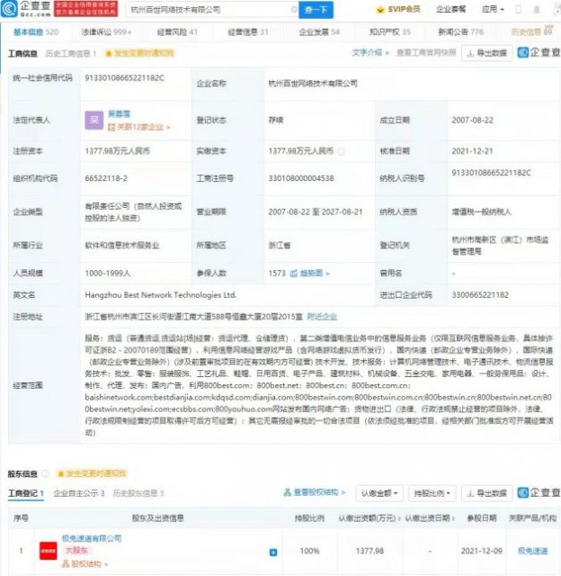The height and width of the screenshot is (576, 561).
Task: Click 成立日期 value 2007-08-22
Action: 473,120
